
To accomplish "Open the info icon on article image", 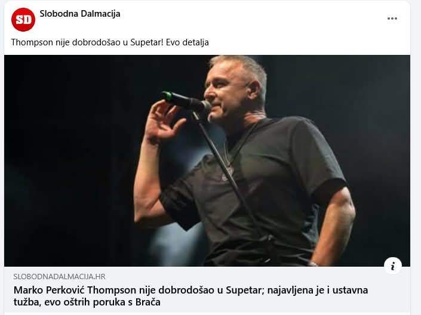I will click(393, 266).
